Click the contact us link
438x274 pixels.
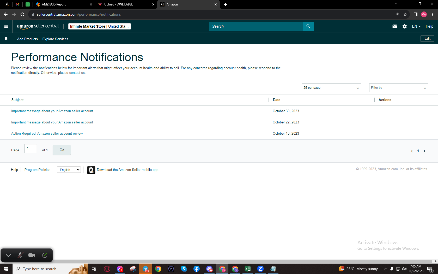(77, 73)
